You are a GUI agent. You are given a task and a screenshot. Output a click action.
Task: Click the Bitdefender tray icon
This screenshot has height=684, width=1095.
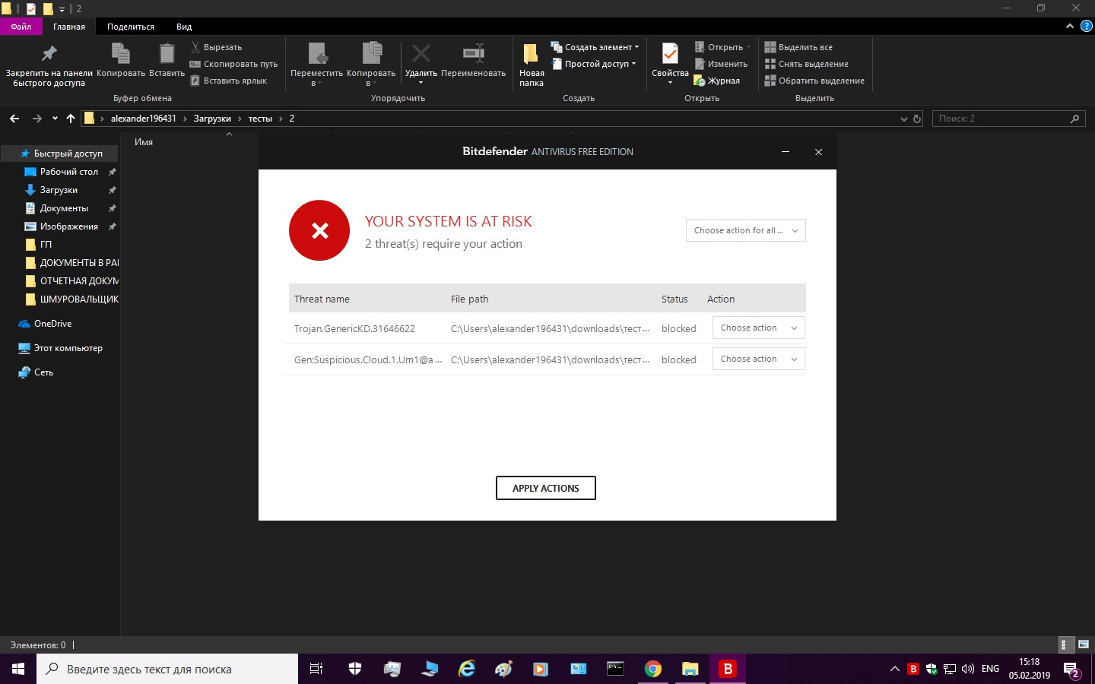click(x=913, y=669)
